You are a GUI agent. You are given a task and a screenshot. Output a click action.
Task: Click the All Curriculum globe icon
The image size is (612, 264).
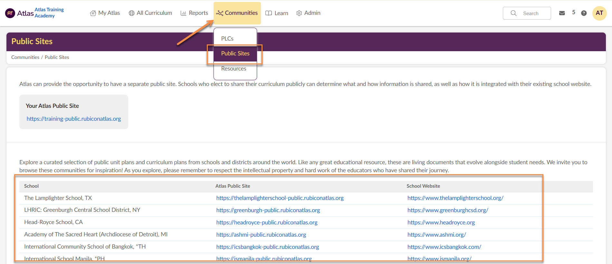[x=131, y=13]
